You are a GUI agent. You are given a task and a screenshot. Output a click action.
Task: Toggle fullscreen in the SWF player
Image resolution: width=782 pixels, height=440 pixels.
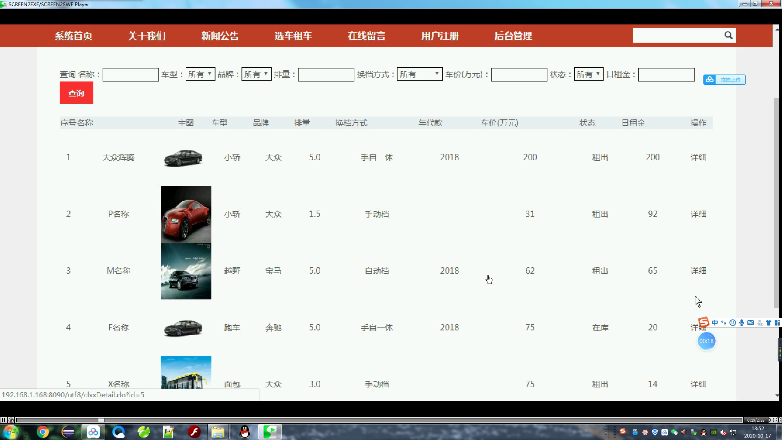[771, 420]
